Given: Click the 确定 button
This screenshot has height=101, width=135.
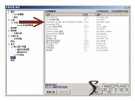Looking at the screenshot, I should pos(96,92).
